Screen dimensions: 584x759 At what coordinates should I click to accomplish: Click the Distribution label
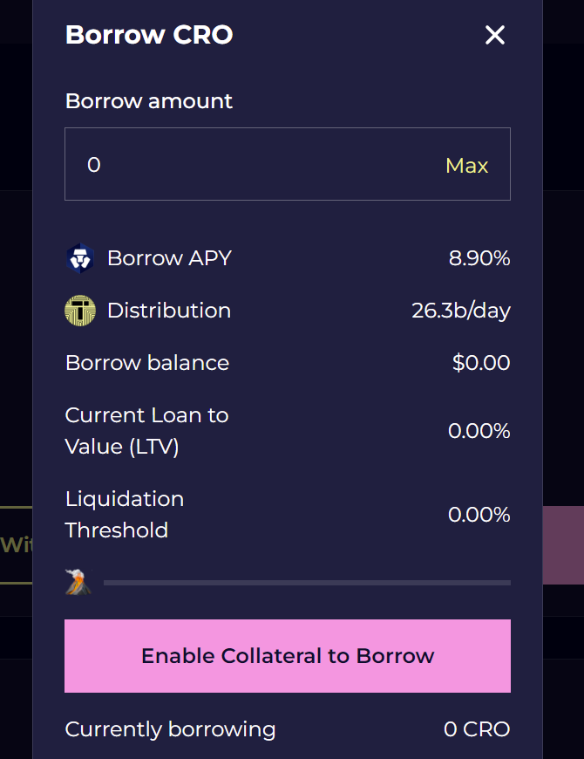pos(169,311)
